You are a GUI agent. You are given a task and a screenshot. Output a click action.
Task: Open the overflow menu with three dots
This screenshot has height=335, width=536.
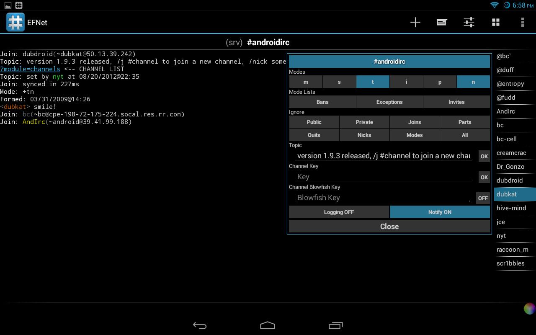522,22
